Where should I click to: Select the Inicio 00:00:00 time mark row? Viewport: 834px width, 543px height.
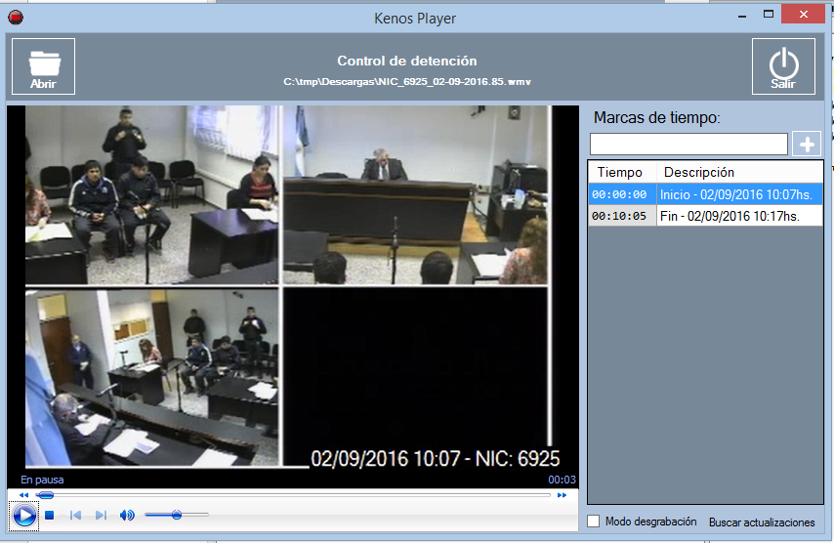coord(704,194)
